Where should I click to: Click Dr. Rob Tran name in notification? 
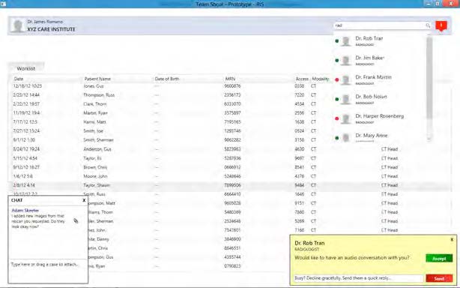pyautogui.click(x=309, y=243)
